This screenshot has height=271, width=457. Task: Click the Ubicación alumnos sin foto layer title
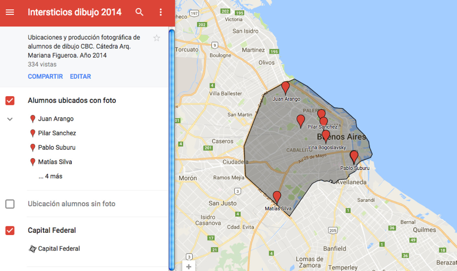[71, 204]
